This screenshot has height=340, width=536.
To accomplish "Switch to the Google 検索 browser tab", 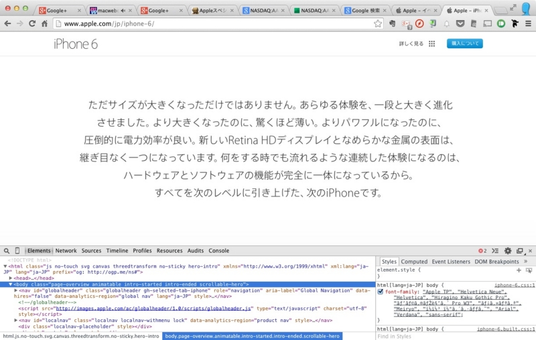I will 365,11.
